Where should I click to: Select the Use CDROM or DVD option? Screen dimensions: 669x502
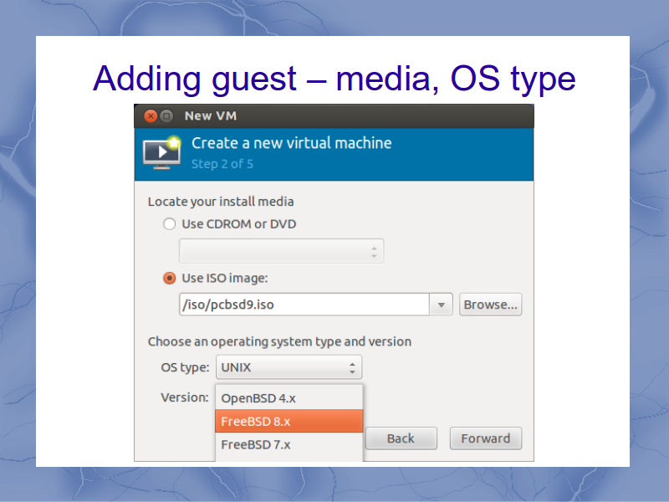click(x=170, y=224)
